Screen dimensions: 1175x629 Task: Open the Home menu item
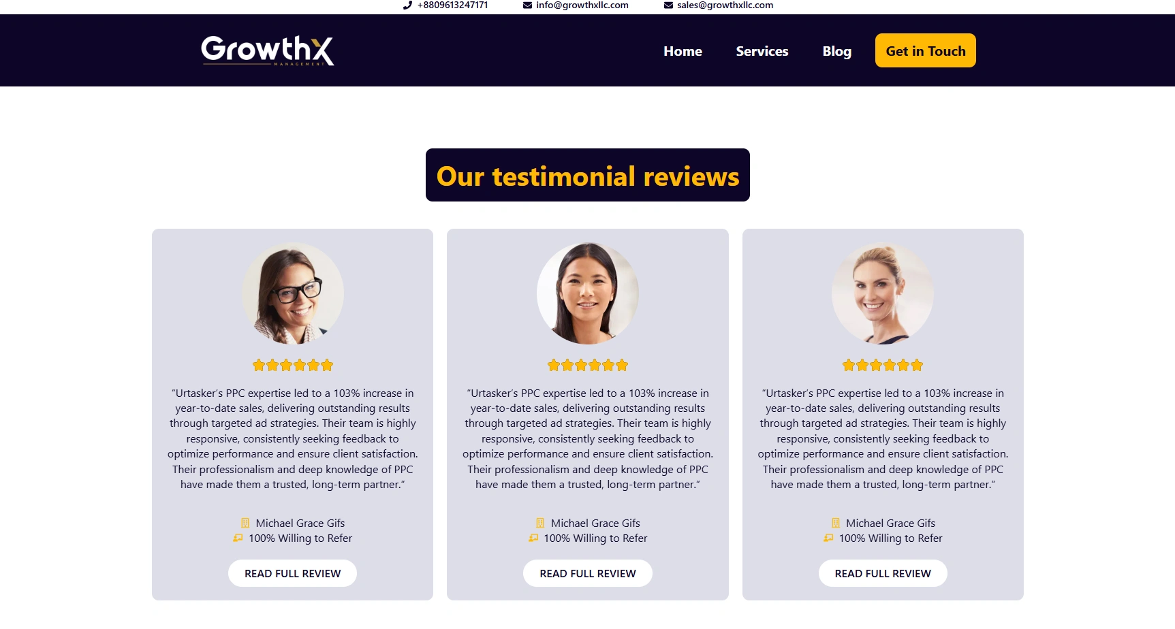pyautogui.click(x=683, y=51)
